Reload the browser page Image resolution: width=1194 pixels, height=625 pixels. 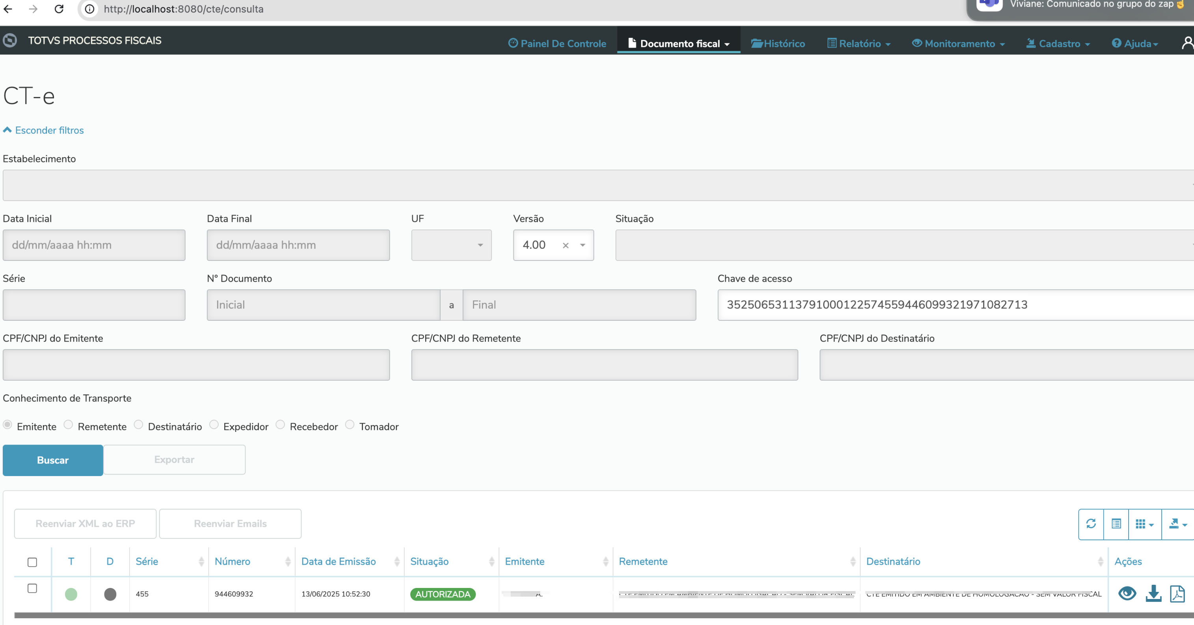[x=59, y=9]
